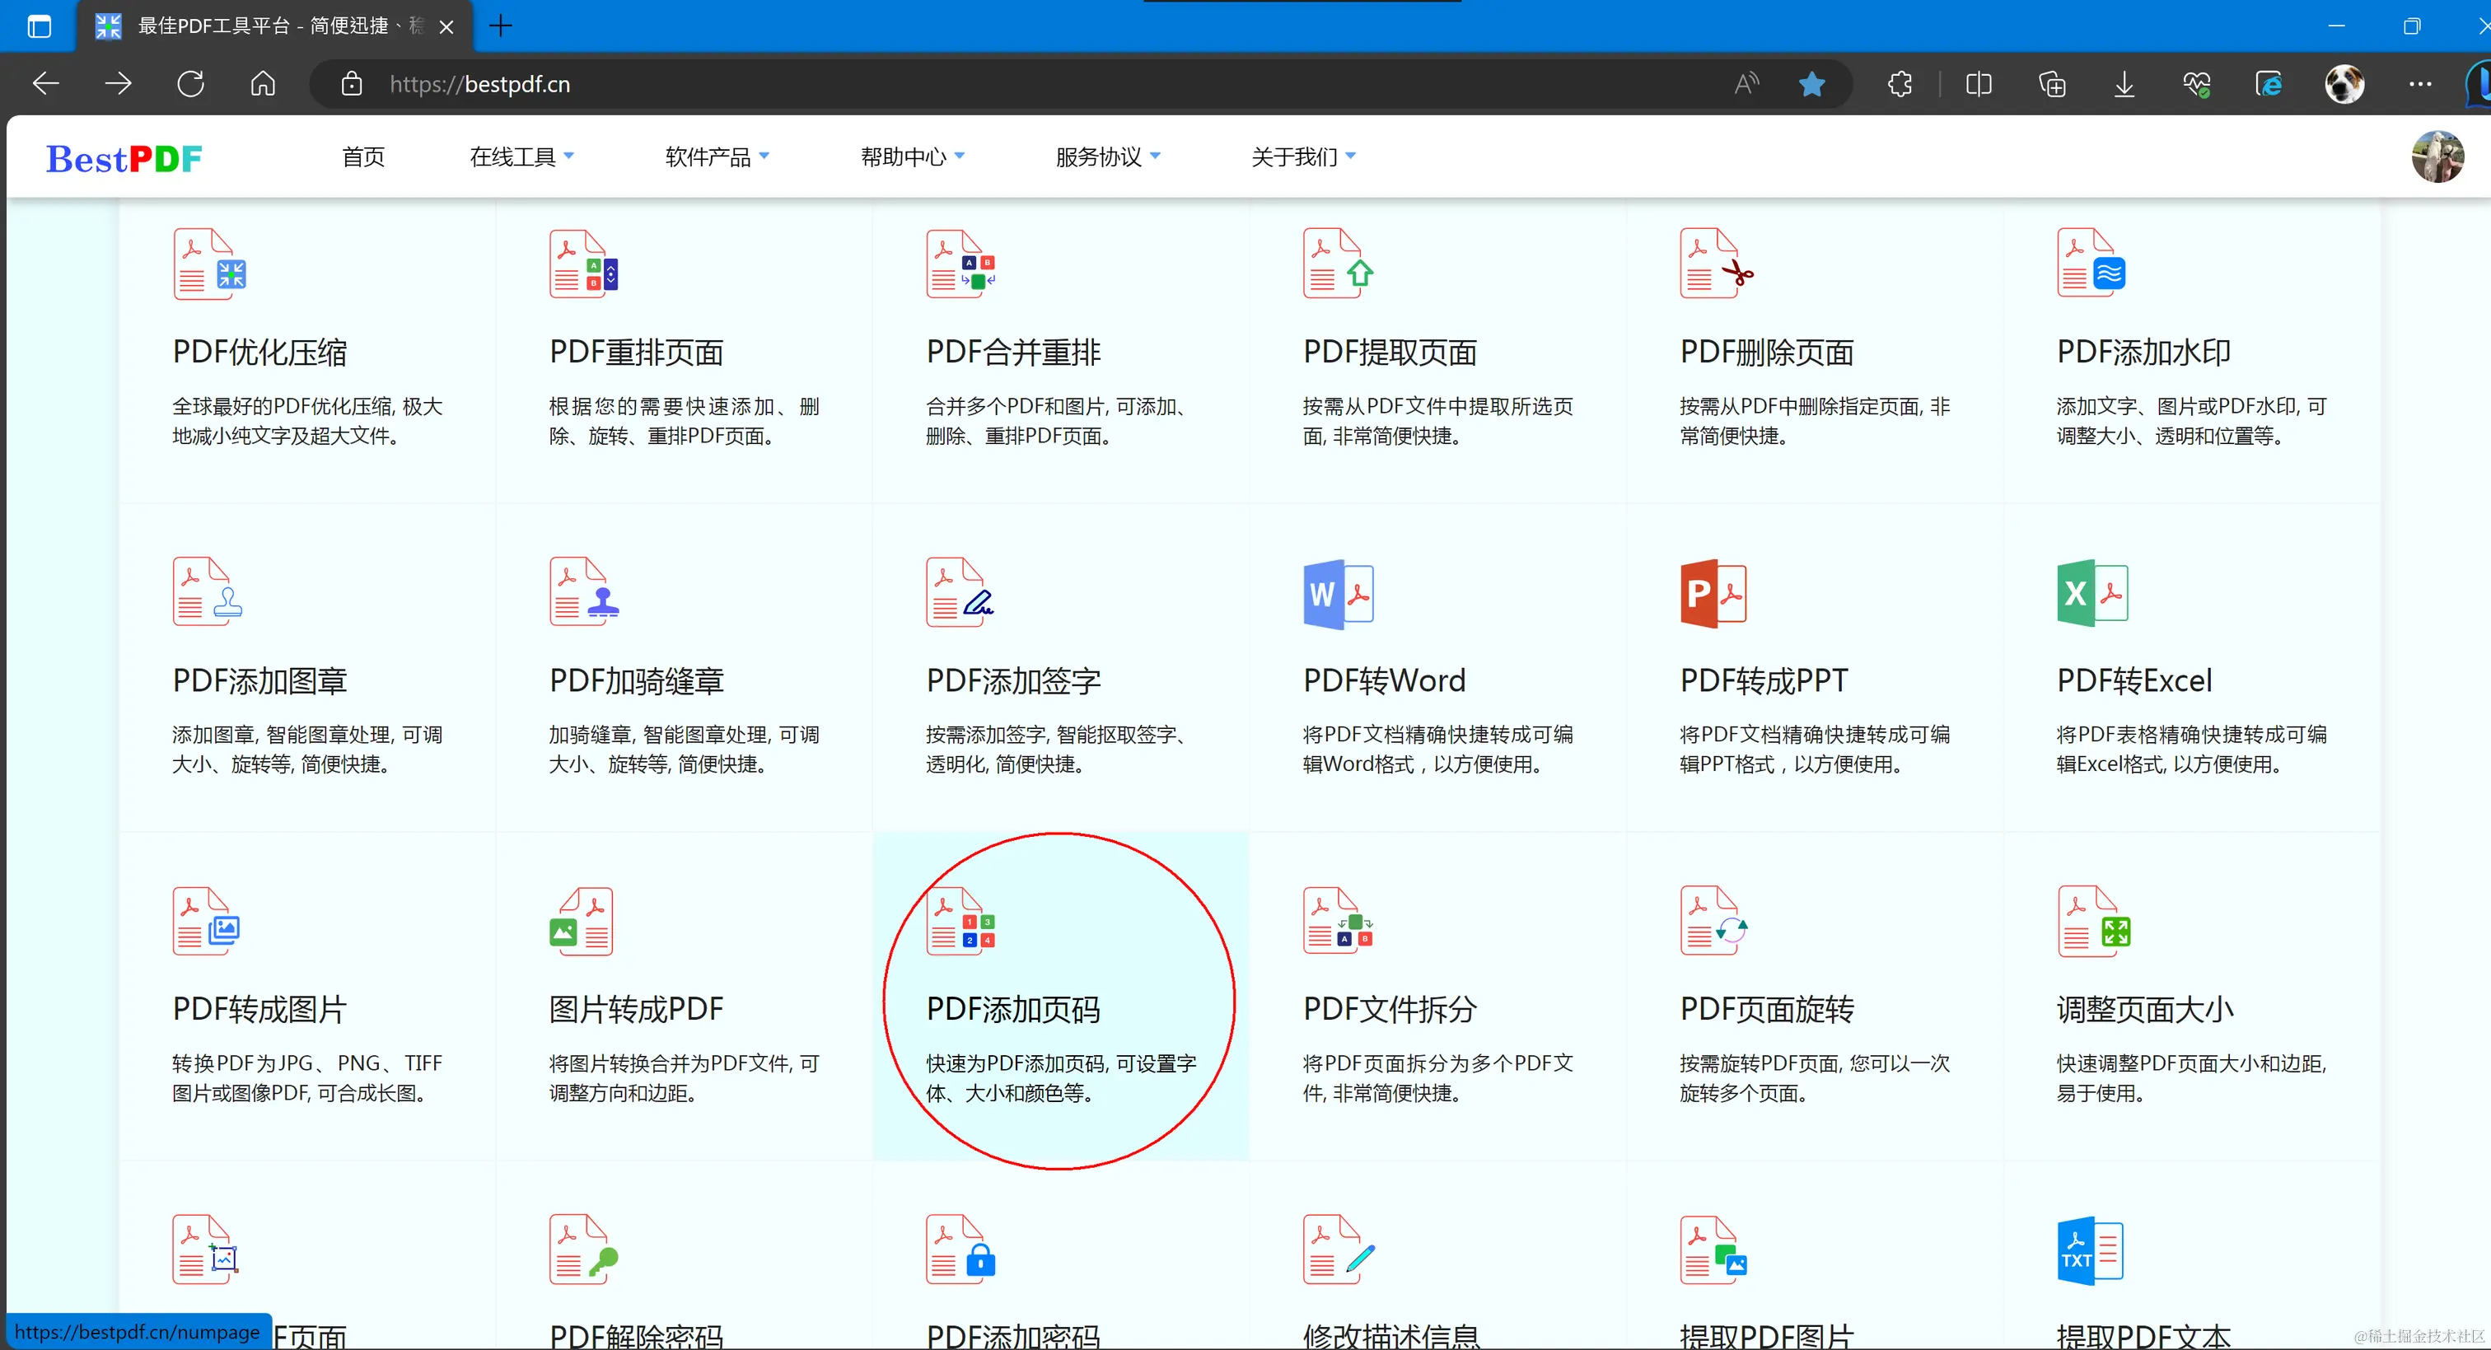Toggle the favorite star in address bar
The height and width of the screenshot is (1350, 2491).
(x=1811, y=84)
